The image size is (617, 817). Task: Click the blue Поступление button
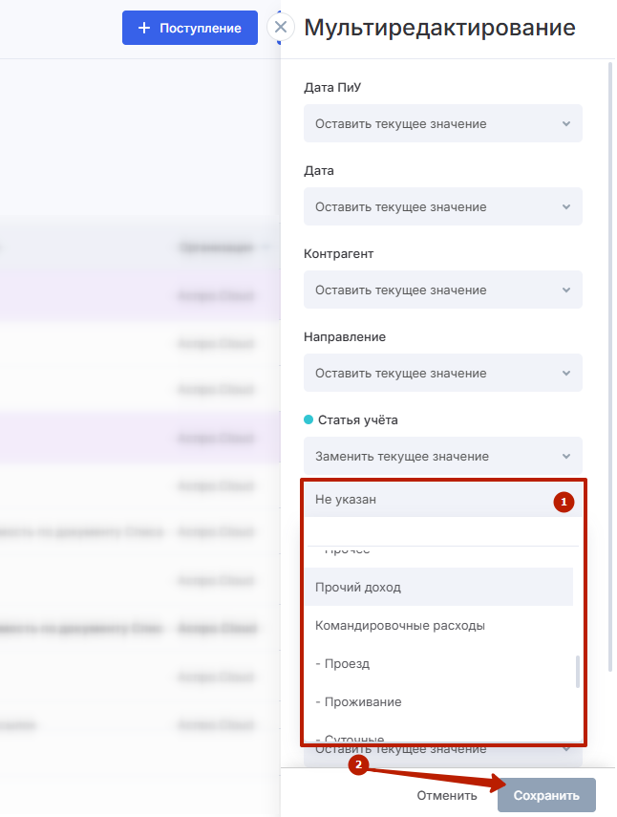(190, 28)
